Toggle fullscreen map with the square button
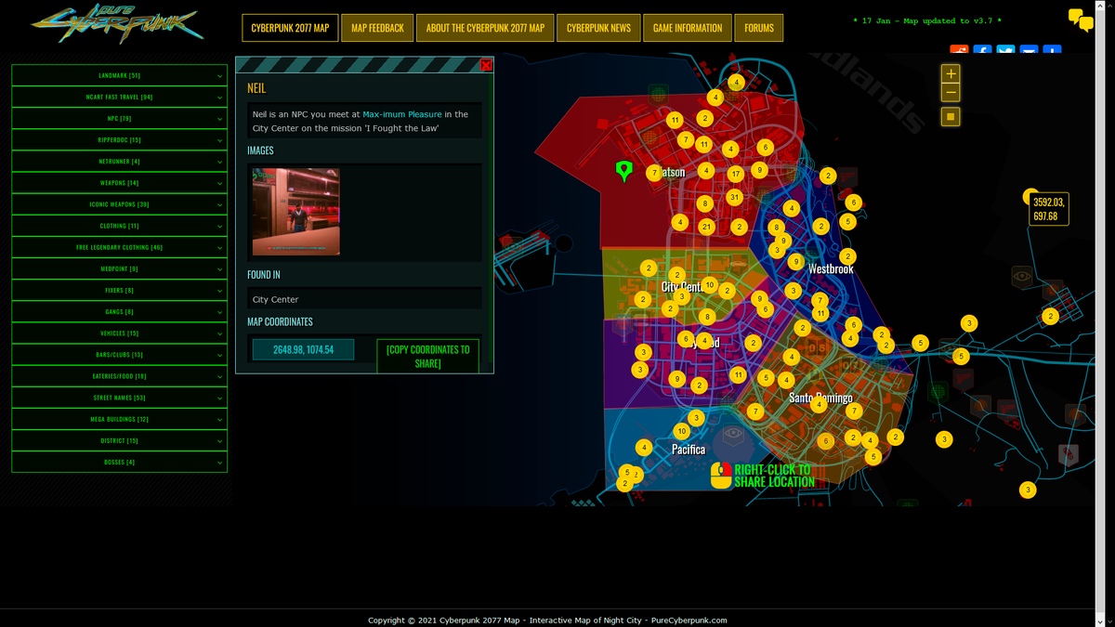The width and height of the screenshot is (1115, 627). pyautogui.click(x=951, y=117)
